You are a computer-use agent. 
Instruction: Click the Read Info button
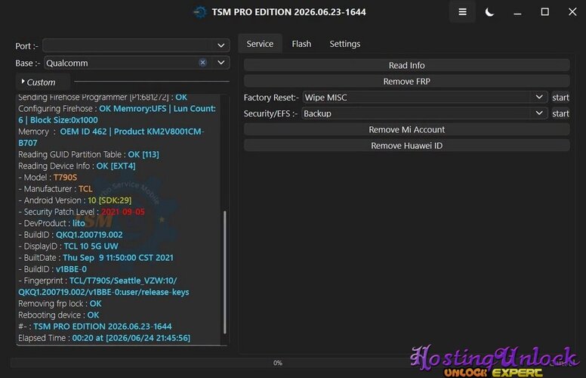click(406, 65)
